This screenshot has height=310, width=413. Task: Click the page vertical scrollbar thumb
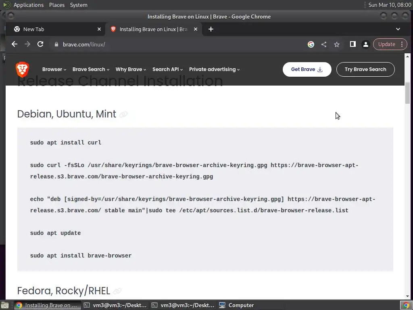point(407,92)
